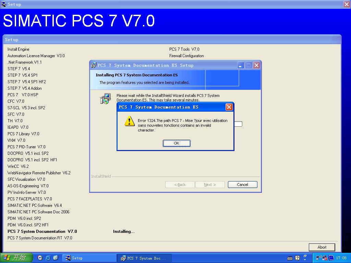351x263 pixels.
Task: Switch to PCS 7 System Doc... taskbar button
Action: pyautogui.click(x=144, y=258)
